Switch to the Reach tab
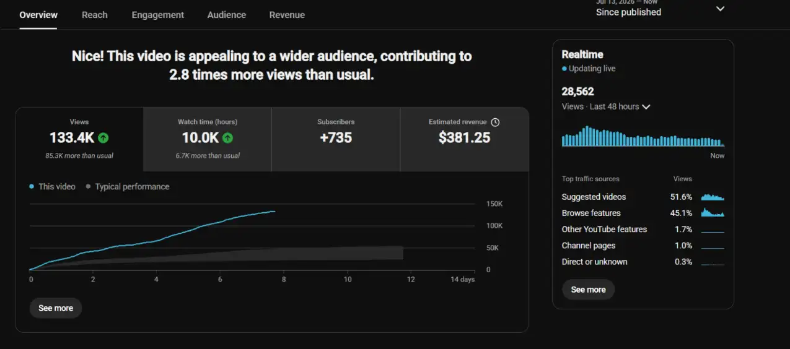790x349 pixels. [95, 15]
